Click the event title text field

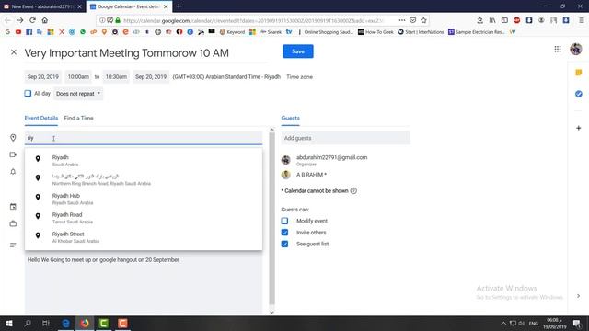click(x=145, y=53)
